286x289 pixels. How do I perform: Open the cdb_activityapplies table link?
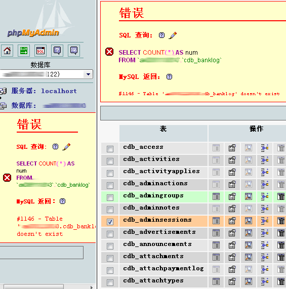[161, 171]
